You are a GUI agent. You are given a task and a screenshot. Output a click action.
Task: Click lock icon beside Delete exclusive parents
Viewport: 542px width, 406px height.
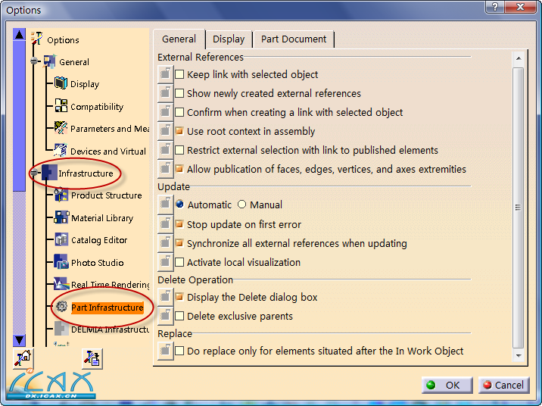click(165, 316)
